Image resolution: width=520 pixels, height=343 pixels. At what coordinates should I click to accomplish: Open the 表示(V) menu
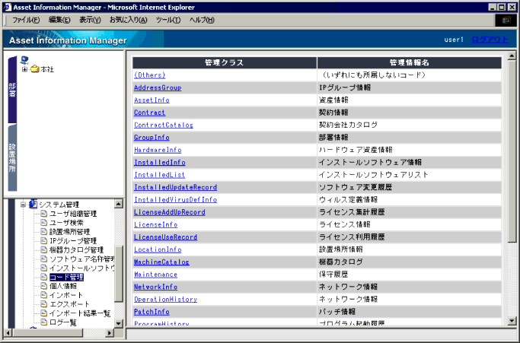tap(90, 21)
